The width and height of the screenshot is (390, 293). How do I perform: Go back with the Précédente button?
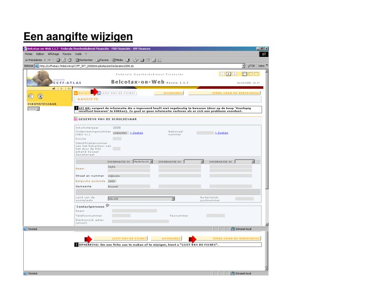[34, 60]
